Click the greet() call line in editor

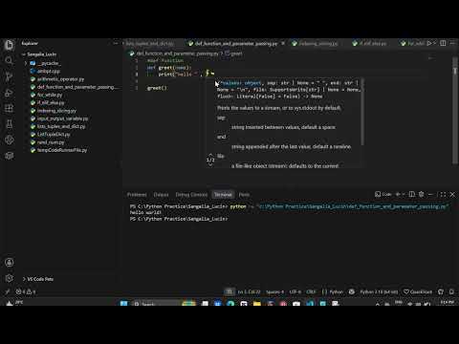click(x=157, y=88)
